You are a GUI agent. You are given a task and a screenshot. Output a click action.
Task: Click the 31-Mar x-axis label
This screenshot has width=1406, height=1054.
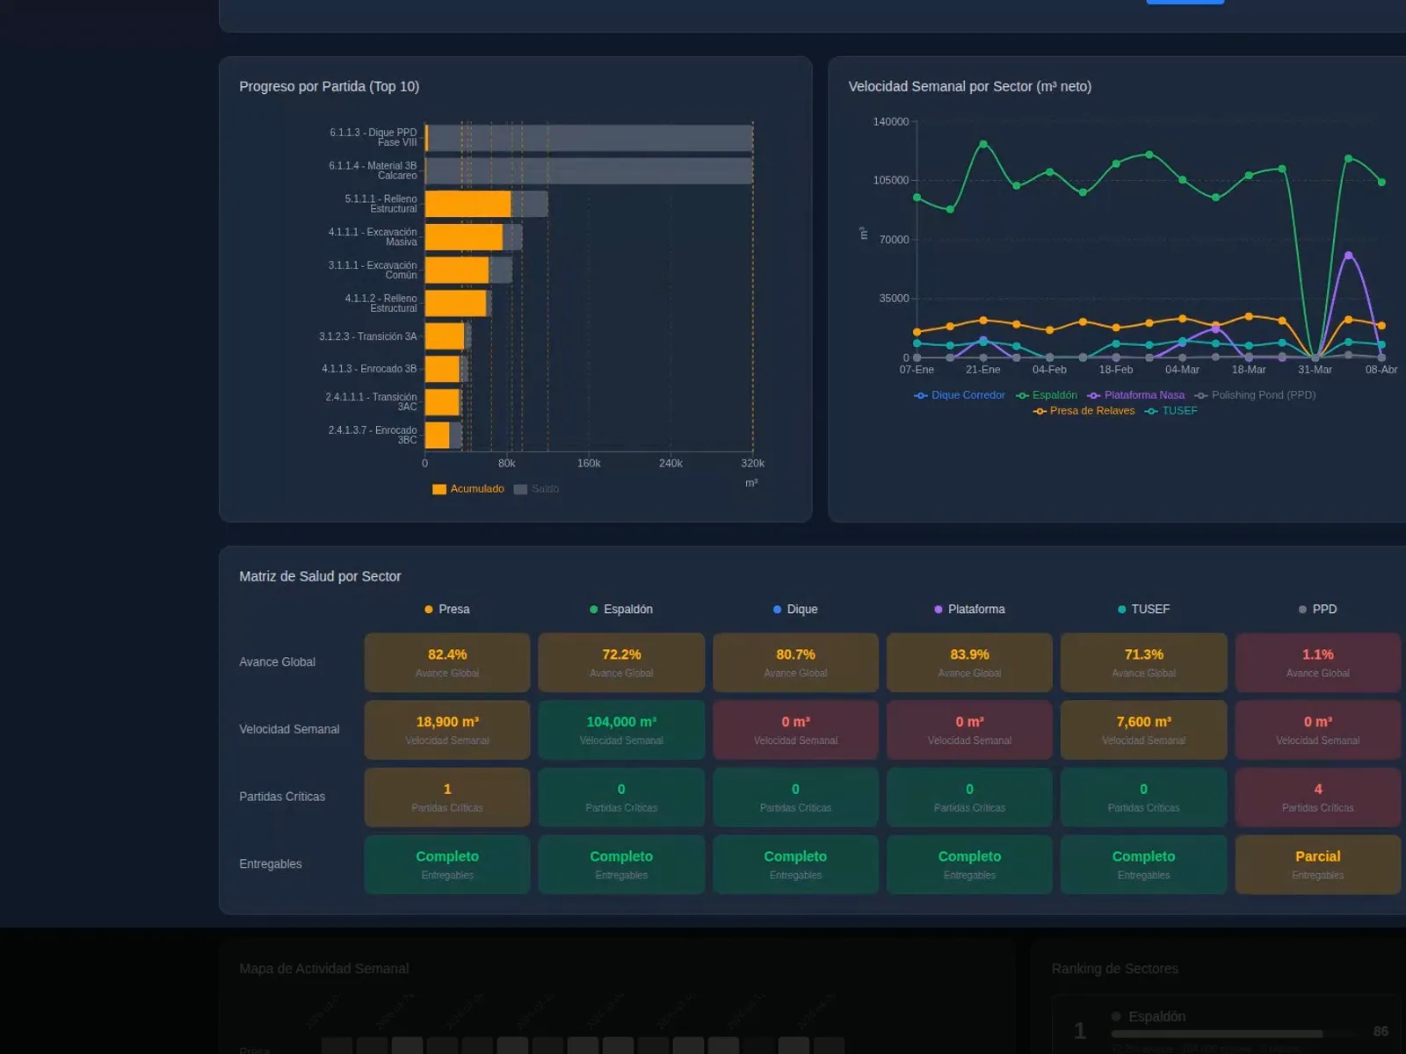pyautogui.click(x=1315, y=370)
